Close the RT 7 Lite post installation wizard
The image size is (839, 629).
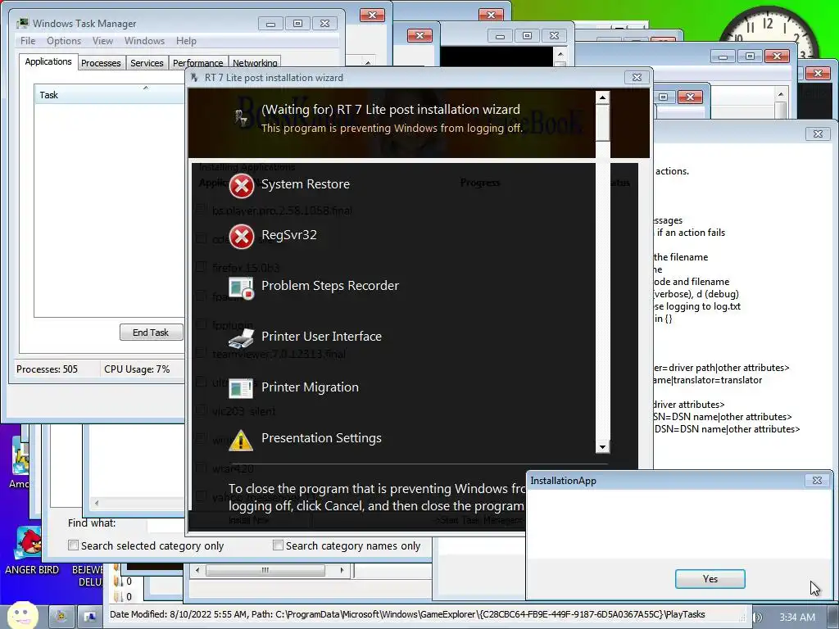coord(637,78)
